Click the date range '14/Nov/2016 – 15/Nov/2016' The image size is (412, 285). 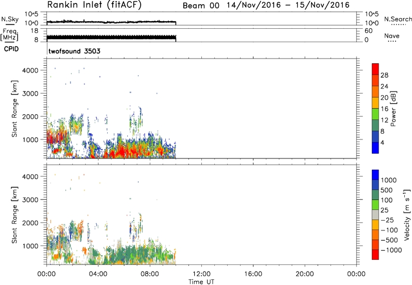(x=288, y=5)
